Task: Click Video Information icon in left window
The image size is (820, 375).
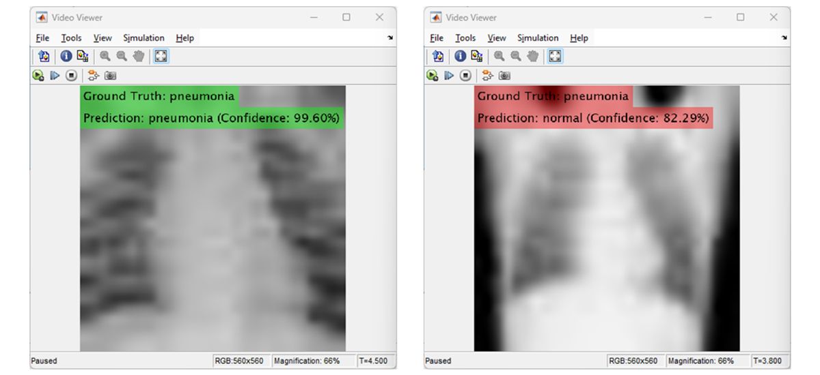Action: pyautogui.click(x=66, y=57)
